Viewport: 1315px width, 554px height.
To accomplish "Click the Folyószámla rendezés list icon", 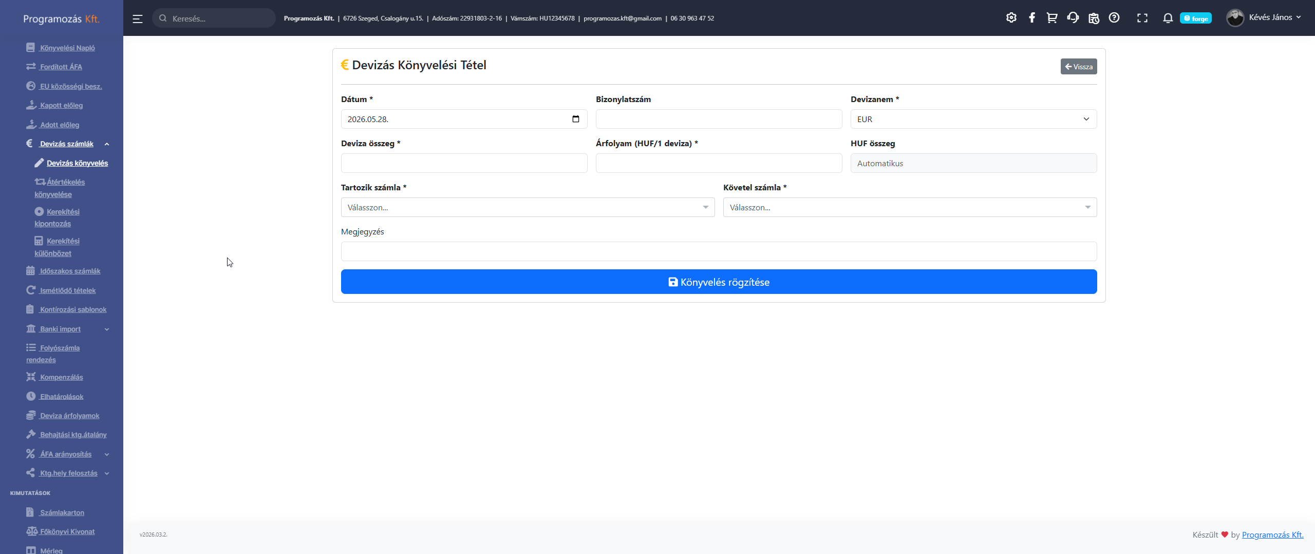I will point(31,347).
